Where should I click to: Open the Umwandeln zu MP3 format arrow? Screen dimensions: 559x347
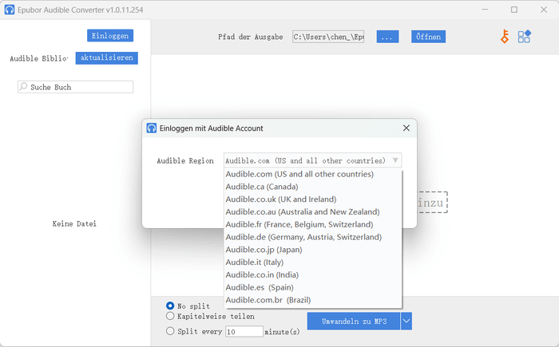[x=406, y=321]
